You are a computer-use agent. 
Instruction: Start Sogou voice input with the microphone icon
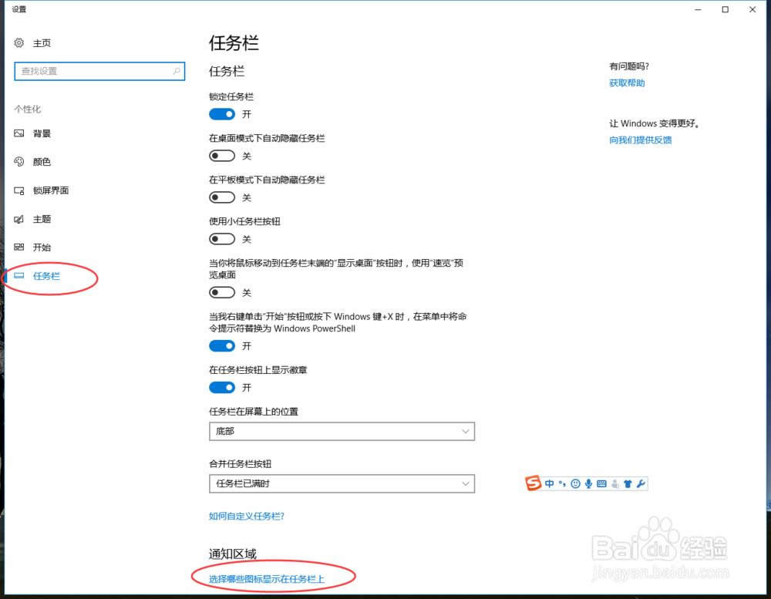click(x=588, y=483)
